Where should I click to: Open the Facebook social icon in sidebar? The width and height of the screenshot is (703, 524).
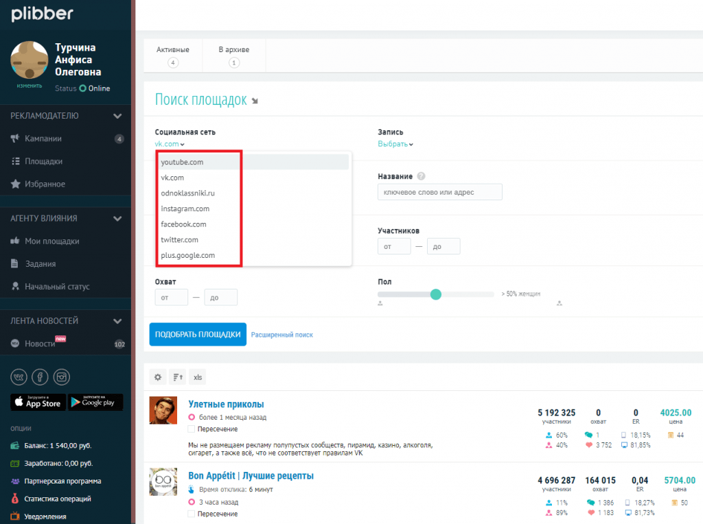[41, 377]
